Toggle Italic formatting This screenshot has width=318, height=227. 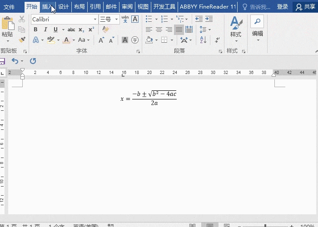[x=45, y=30]
